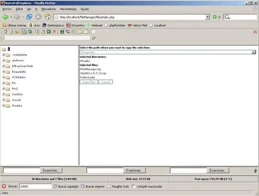This screenshot has width=259, height=196.
Task: Open the back button history dropdown arrow
Action: [x=11, y=17]
